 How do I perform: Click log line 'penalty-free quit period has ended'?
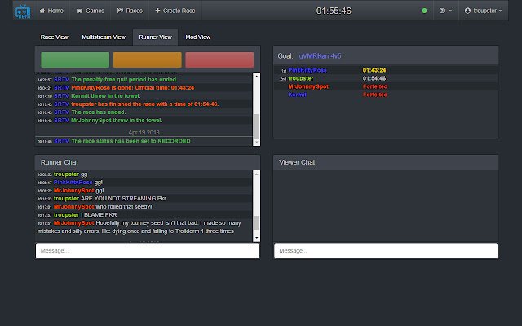pyautogui.click(x=125, y=80)
